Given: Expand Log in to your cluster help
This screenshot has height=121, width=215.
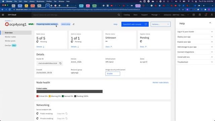Looking at the screenshot, I should pos(195,32).
